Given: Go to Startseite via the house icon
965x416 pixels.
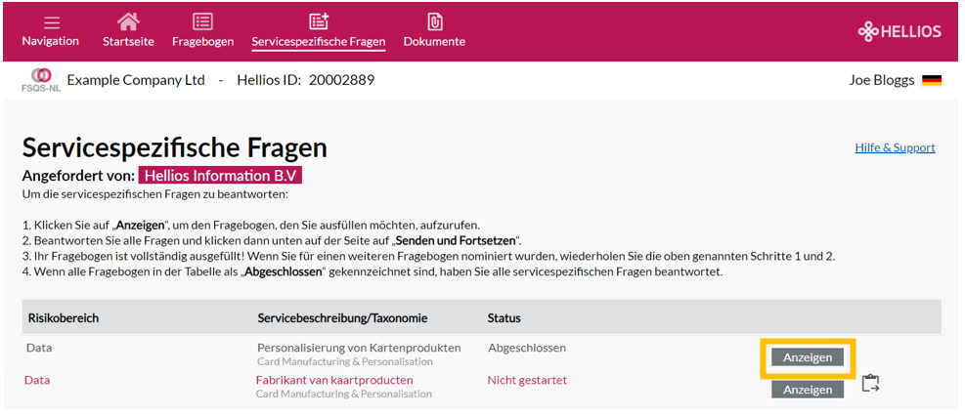Looking at the screenshot, I should click(128, 21).
